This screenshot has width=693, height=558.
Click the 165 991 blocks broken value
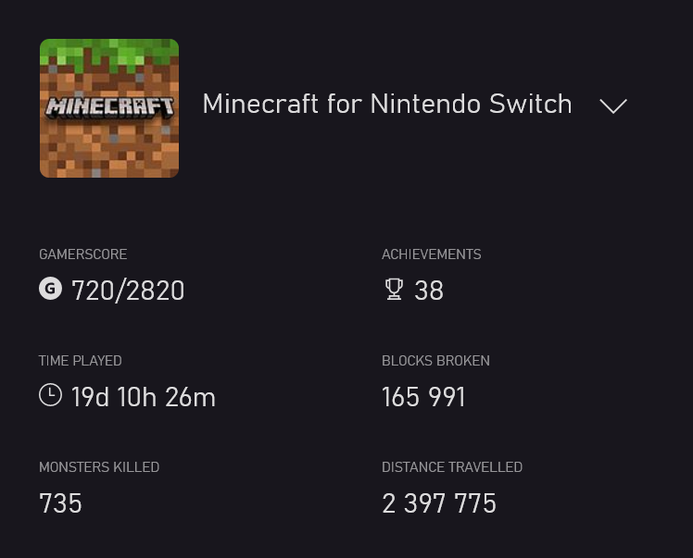click(423, 397)
